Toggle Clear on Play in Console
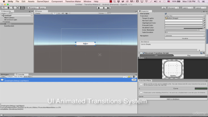 tap(19, 77)
